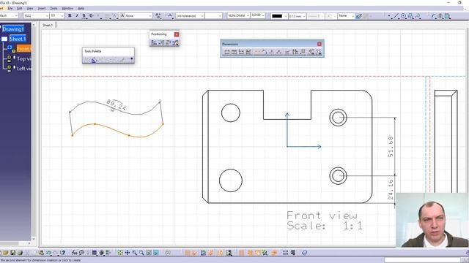The image size is (469, 263).
Task: Toggle strikethrough text style button
Action: [x=91, y=15]
